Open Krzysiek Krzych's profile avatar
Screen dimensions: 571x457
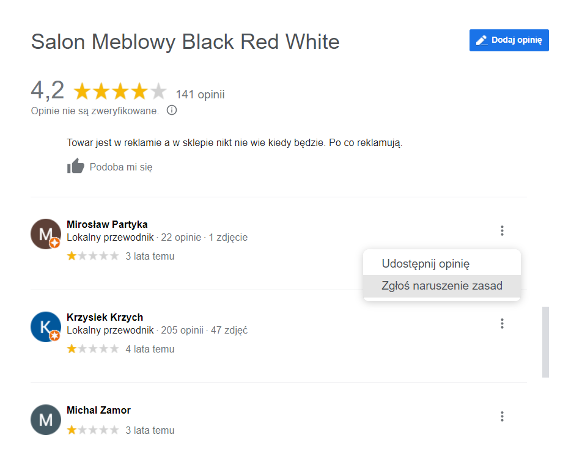click(46, 327)
